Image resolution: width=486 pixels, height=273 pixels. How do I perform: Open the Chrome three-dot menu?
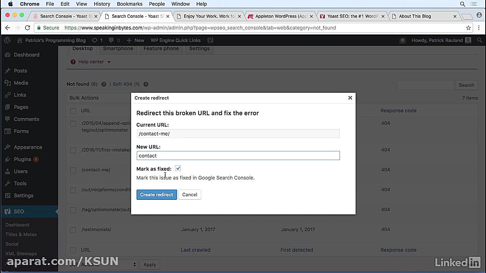pyautogui.click(x=478, y=28)
